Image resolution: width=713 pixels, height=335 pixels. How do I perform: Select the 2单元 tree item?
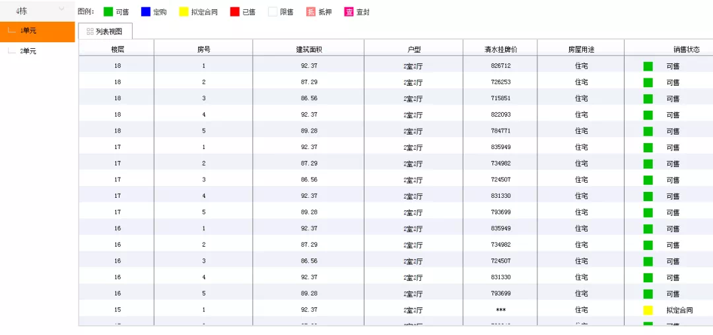[x=28, y=51]
